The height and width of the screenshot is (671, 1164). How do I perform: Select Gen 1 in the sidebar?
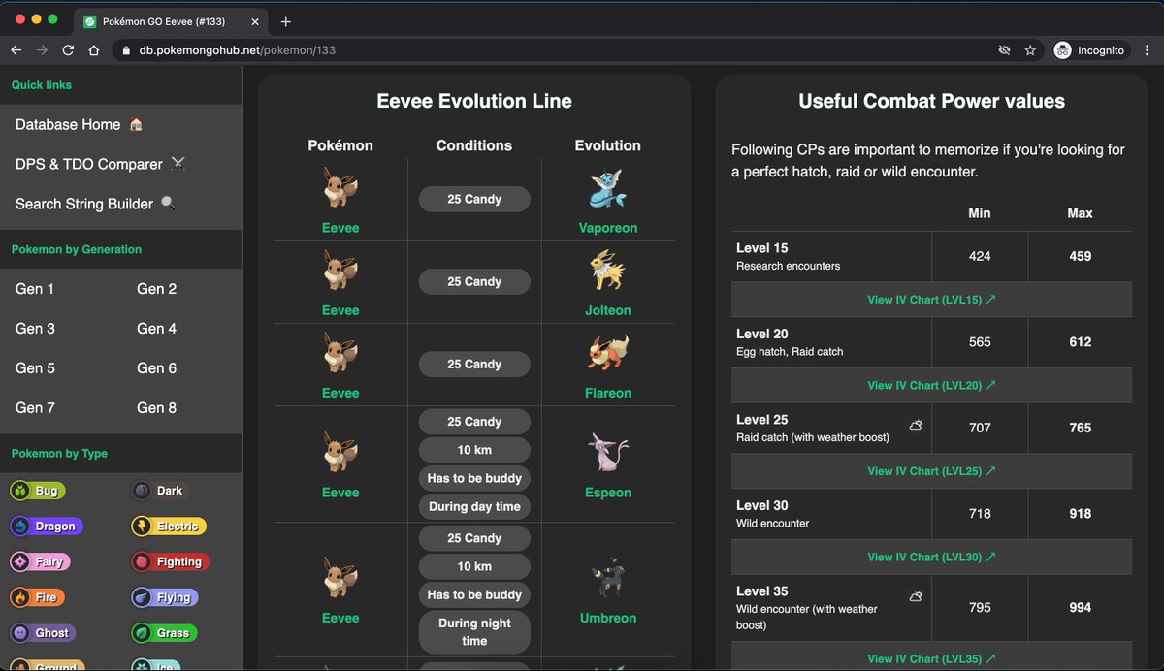coord(35,289)
